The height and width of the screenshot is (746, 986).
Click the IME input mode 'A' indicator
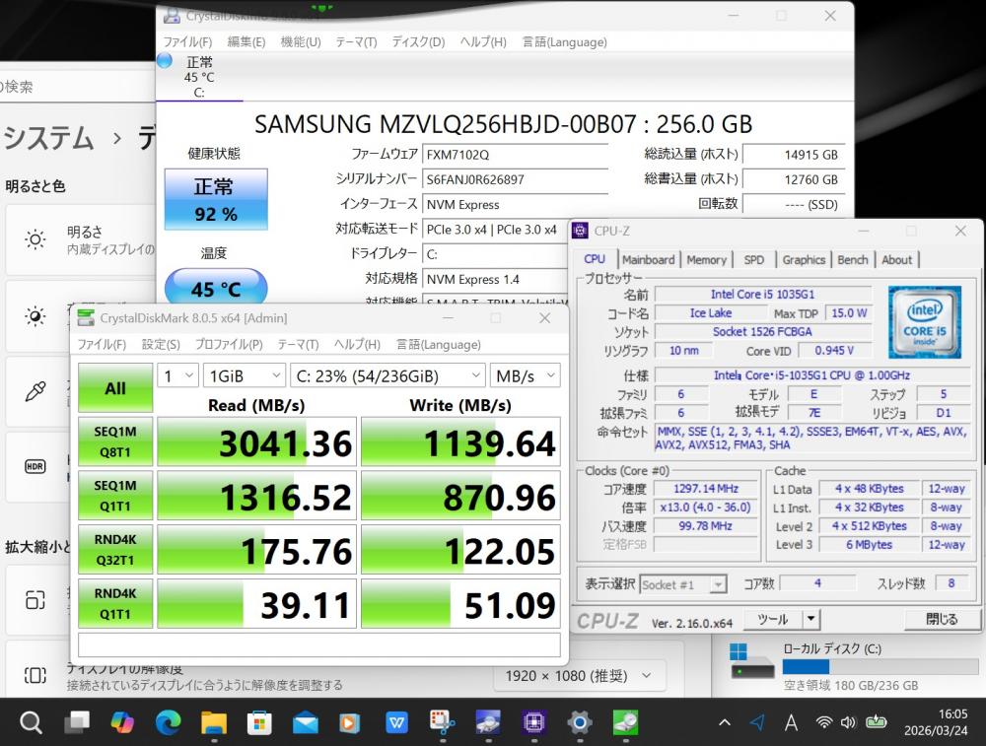791,723
